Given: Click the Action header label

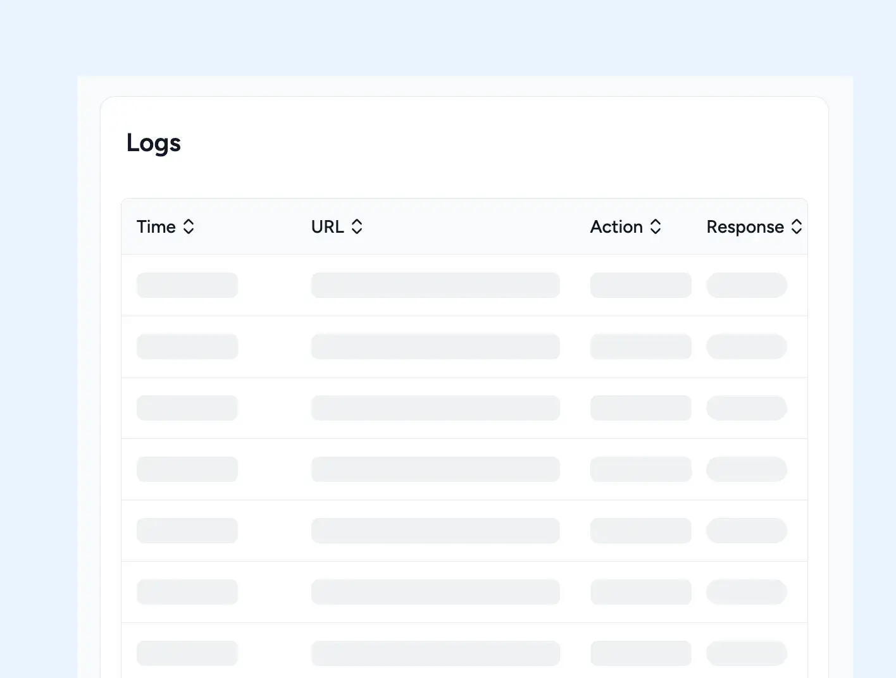Looking at the screenshot, I should tap(616, 226).
